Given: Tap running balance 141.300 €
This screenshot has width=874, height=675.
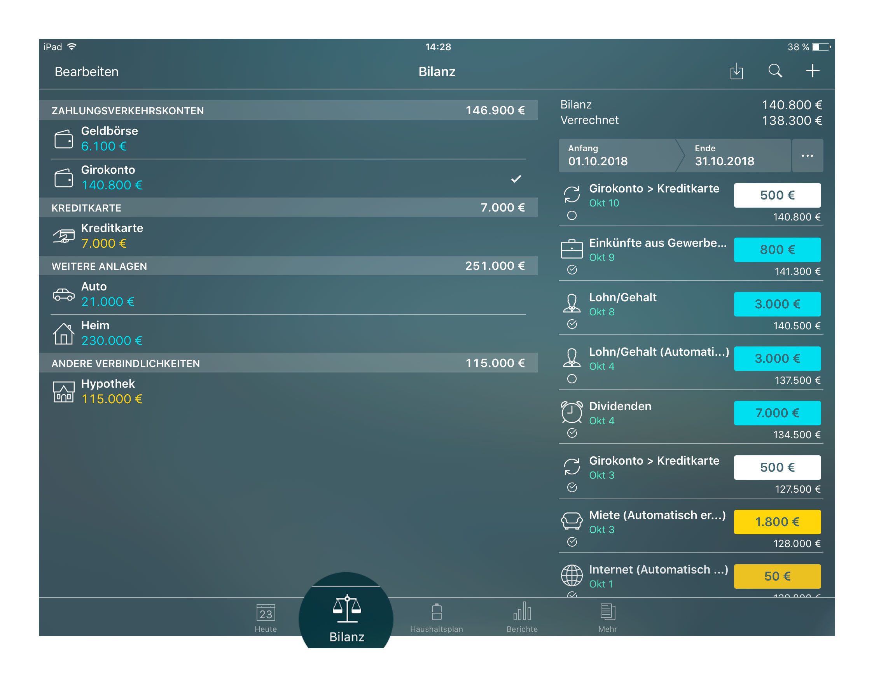Looking at the screenshot, I should coord(797,271).
